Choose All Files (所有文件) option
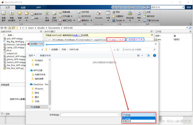 pos(139,121)
